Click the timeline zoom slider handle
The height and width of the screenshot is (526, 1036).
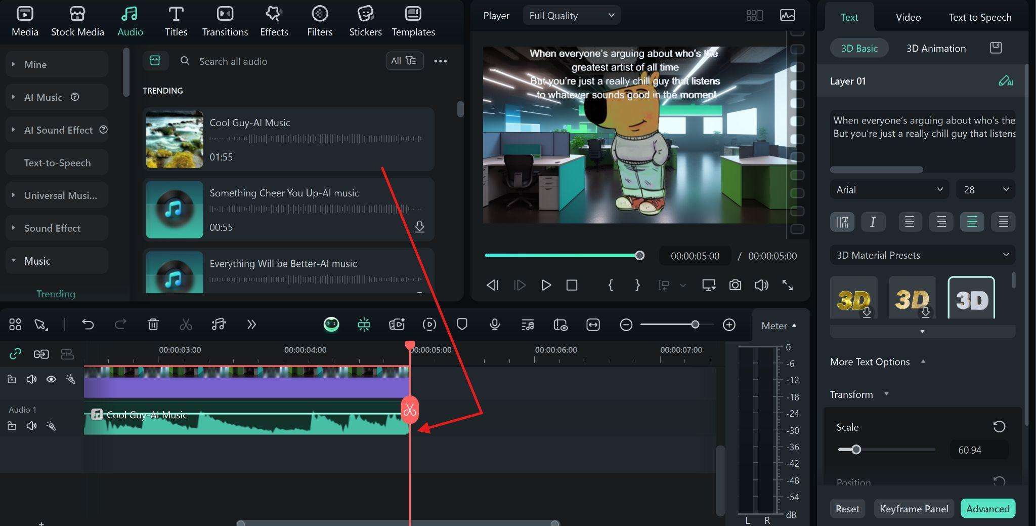695,325
